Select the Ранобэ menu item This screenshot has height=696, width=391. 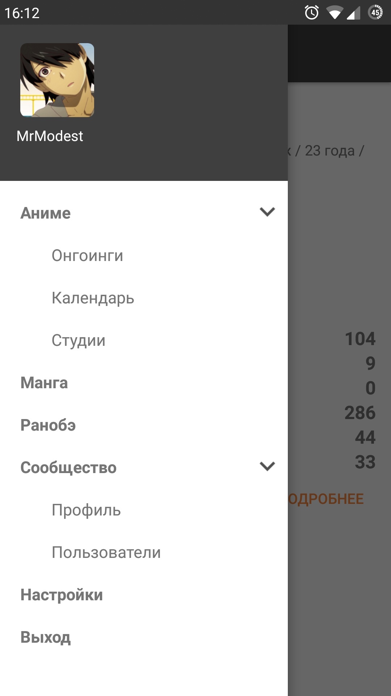pos(48,425)
